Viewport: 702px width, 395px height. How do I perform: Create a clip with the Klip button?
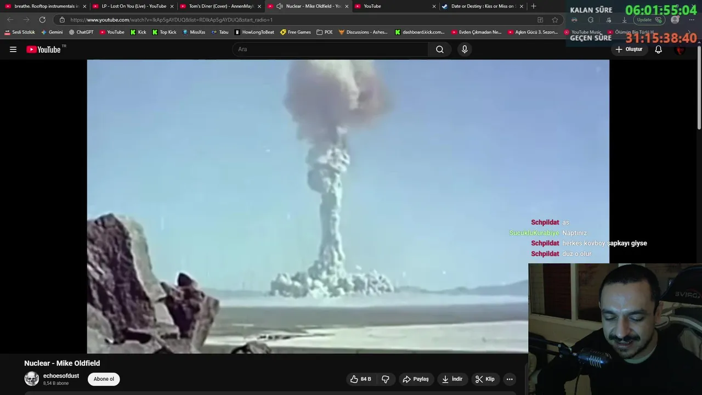coord(485,379)
